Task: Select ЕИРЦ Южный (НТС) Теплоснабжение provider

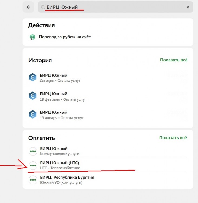Action: click(108, 165)
